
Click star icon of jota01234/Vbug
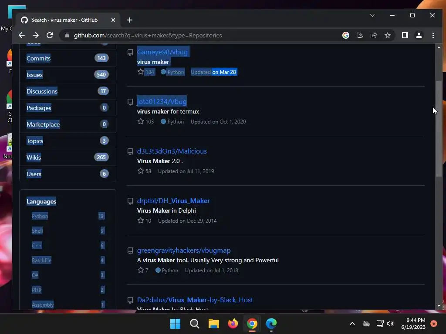(x=141, y=122)
